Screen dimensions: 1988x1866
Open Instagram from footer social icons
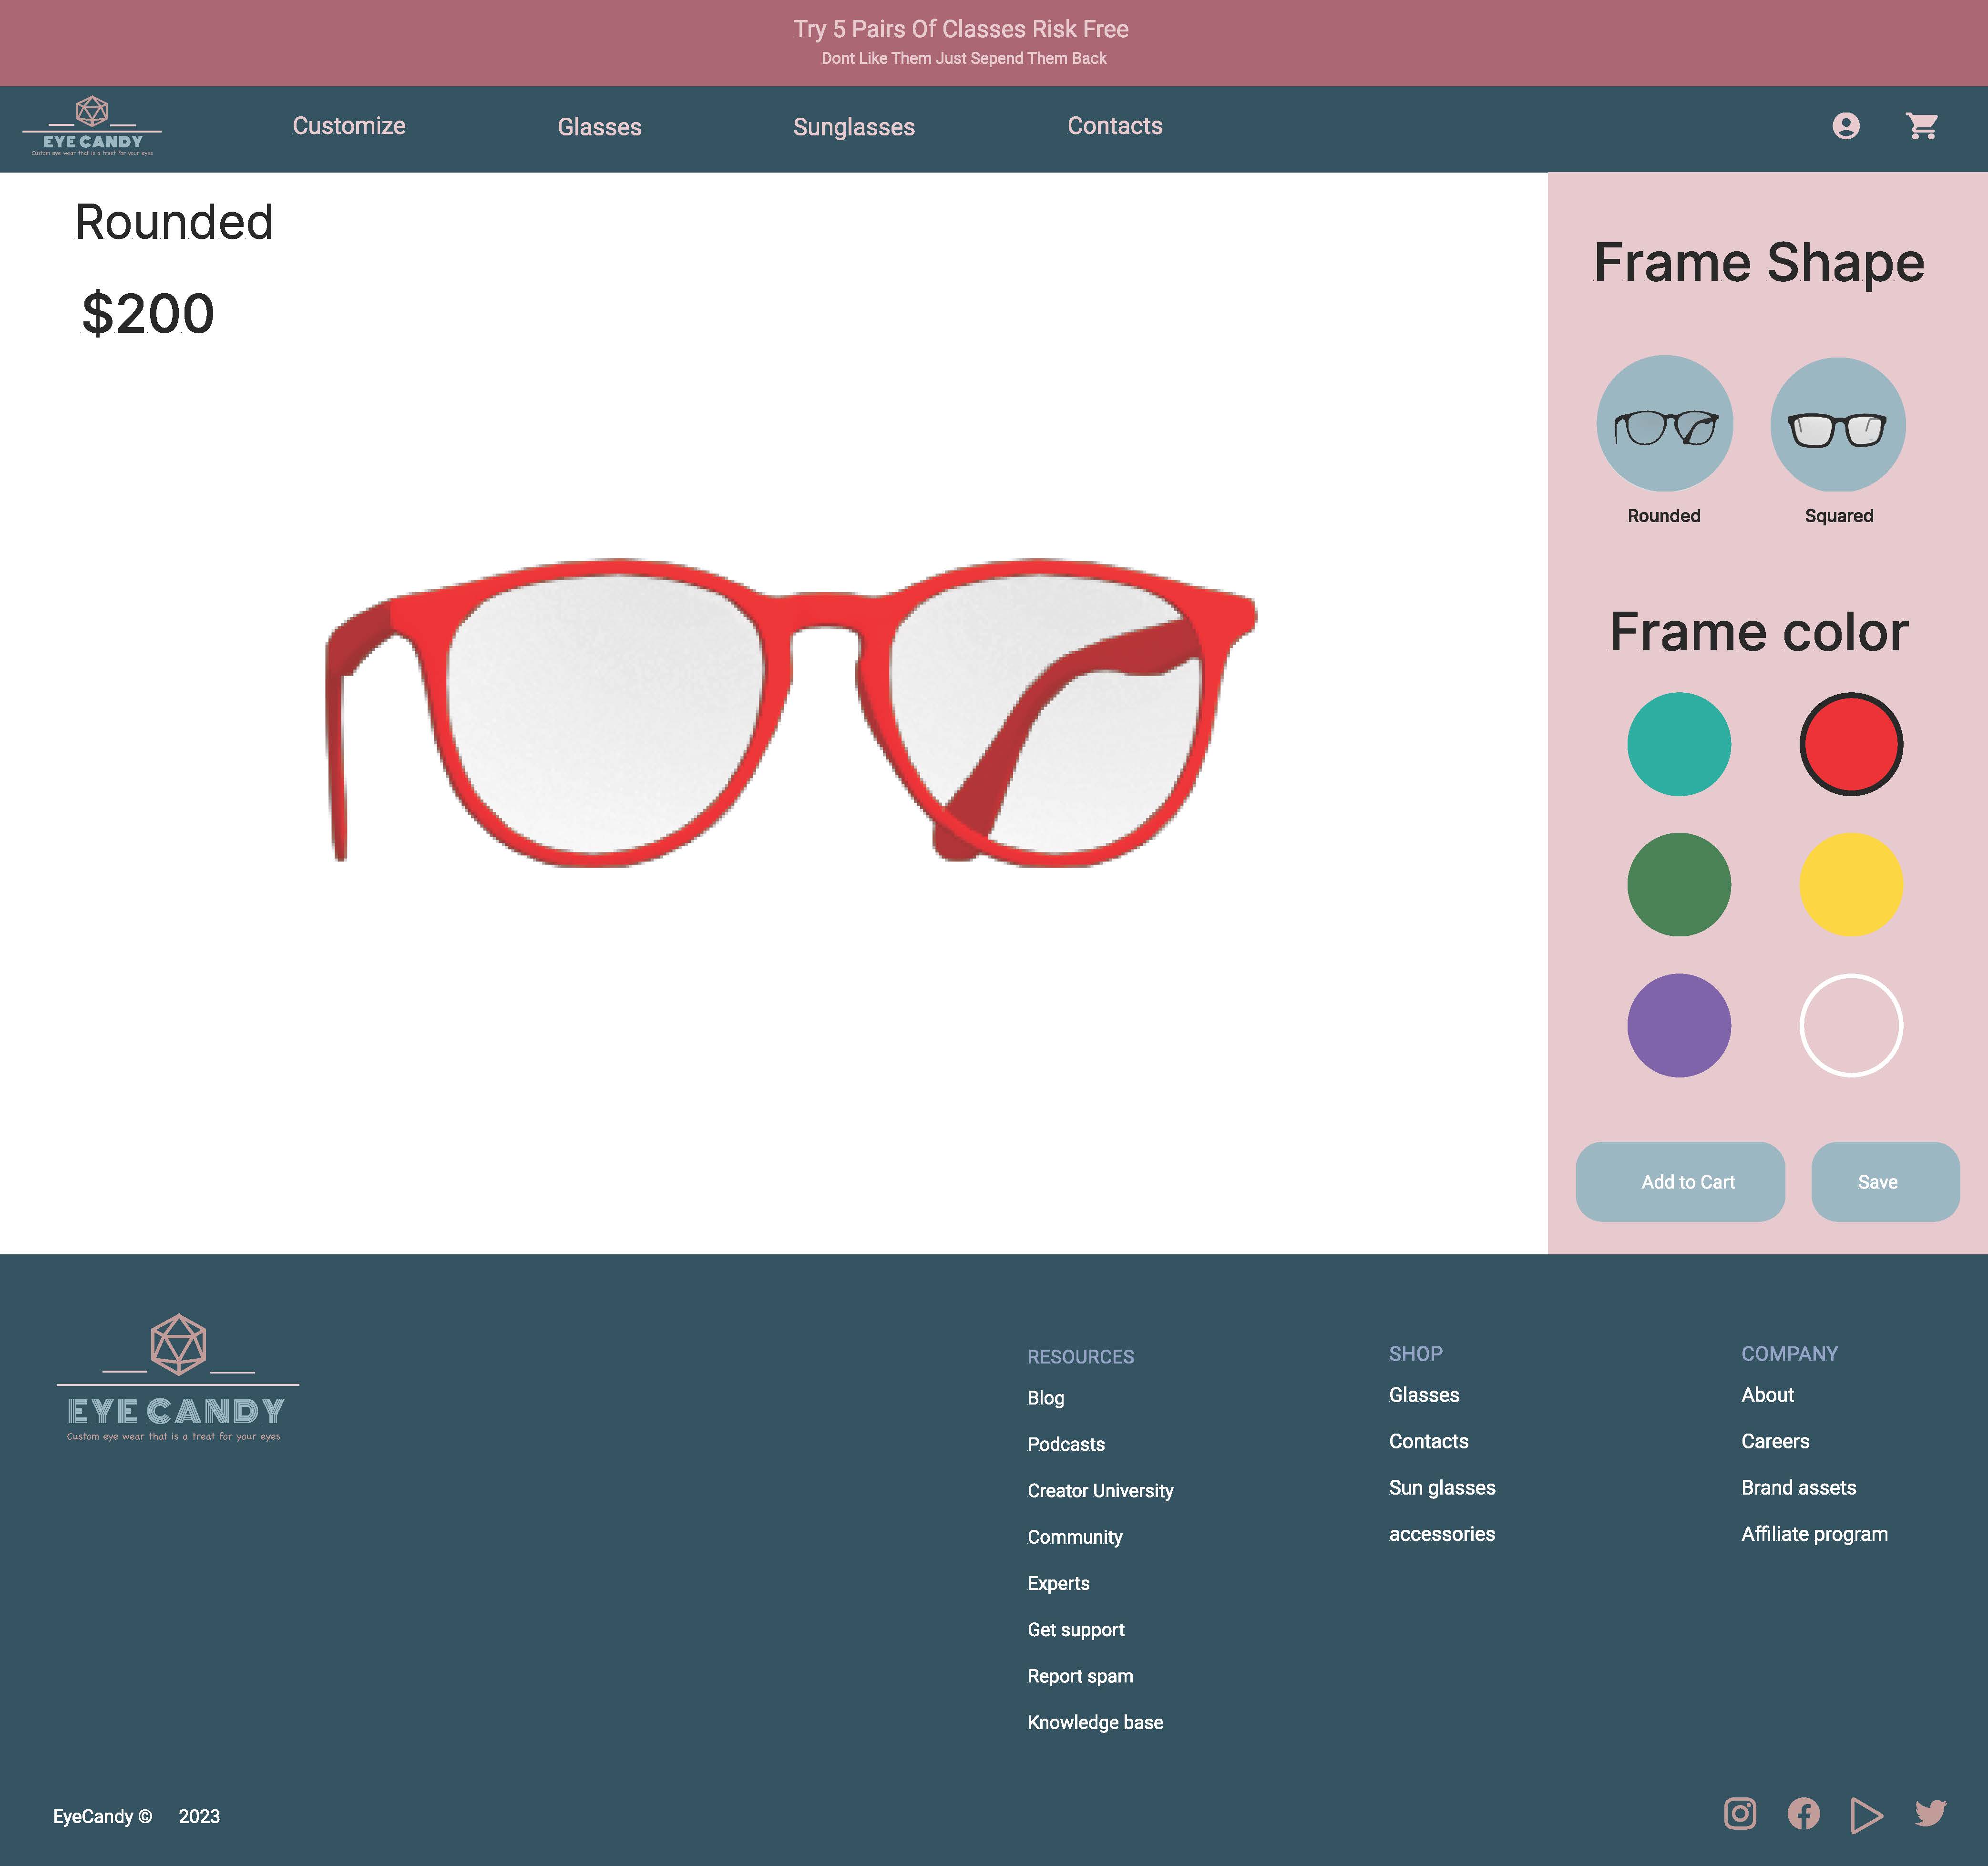pos(1740,1814)
